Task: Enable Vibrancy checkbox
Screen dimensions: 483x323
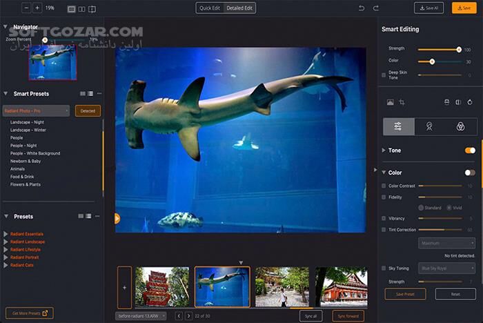Action: pos(384,218)
